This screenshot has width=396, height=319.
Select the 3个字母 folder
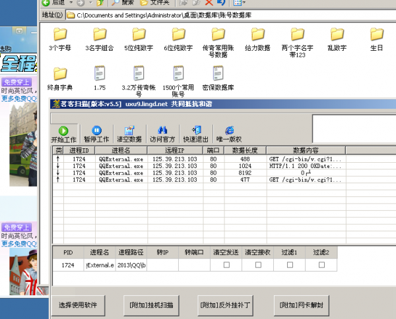pos(60,39)
